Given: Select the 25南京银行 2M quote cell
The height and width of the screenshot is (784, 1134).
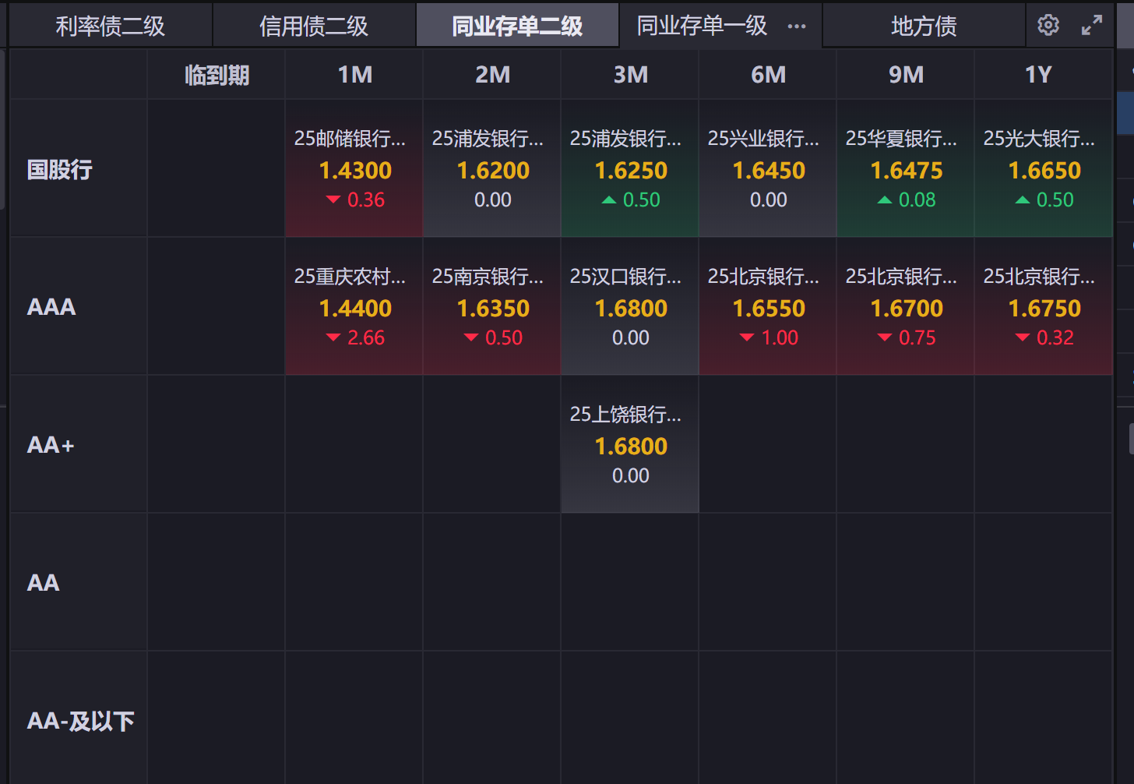Looking at the screenshot, I should [x=492, y=307].
